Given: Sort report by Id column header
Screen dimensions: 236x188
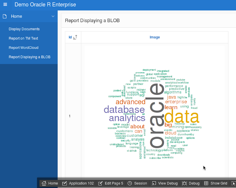Looking at the screenshot, I should click(x=70, y=37).
